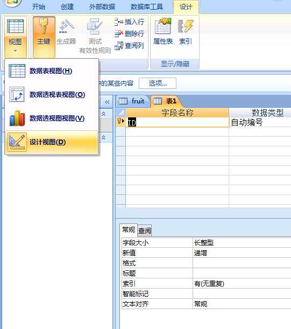Click the 表1 tab's table icon

point(158,101)
